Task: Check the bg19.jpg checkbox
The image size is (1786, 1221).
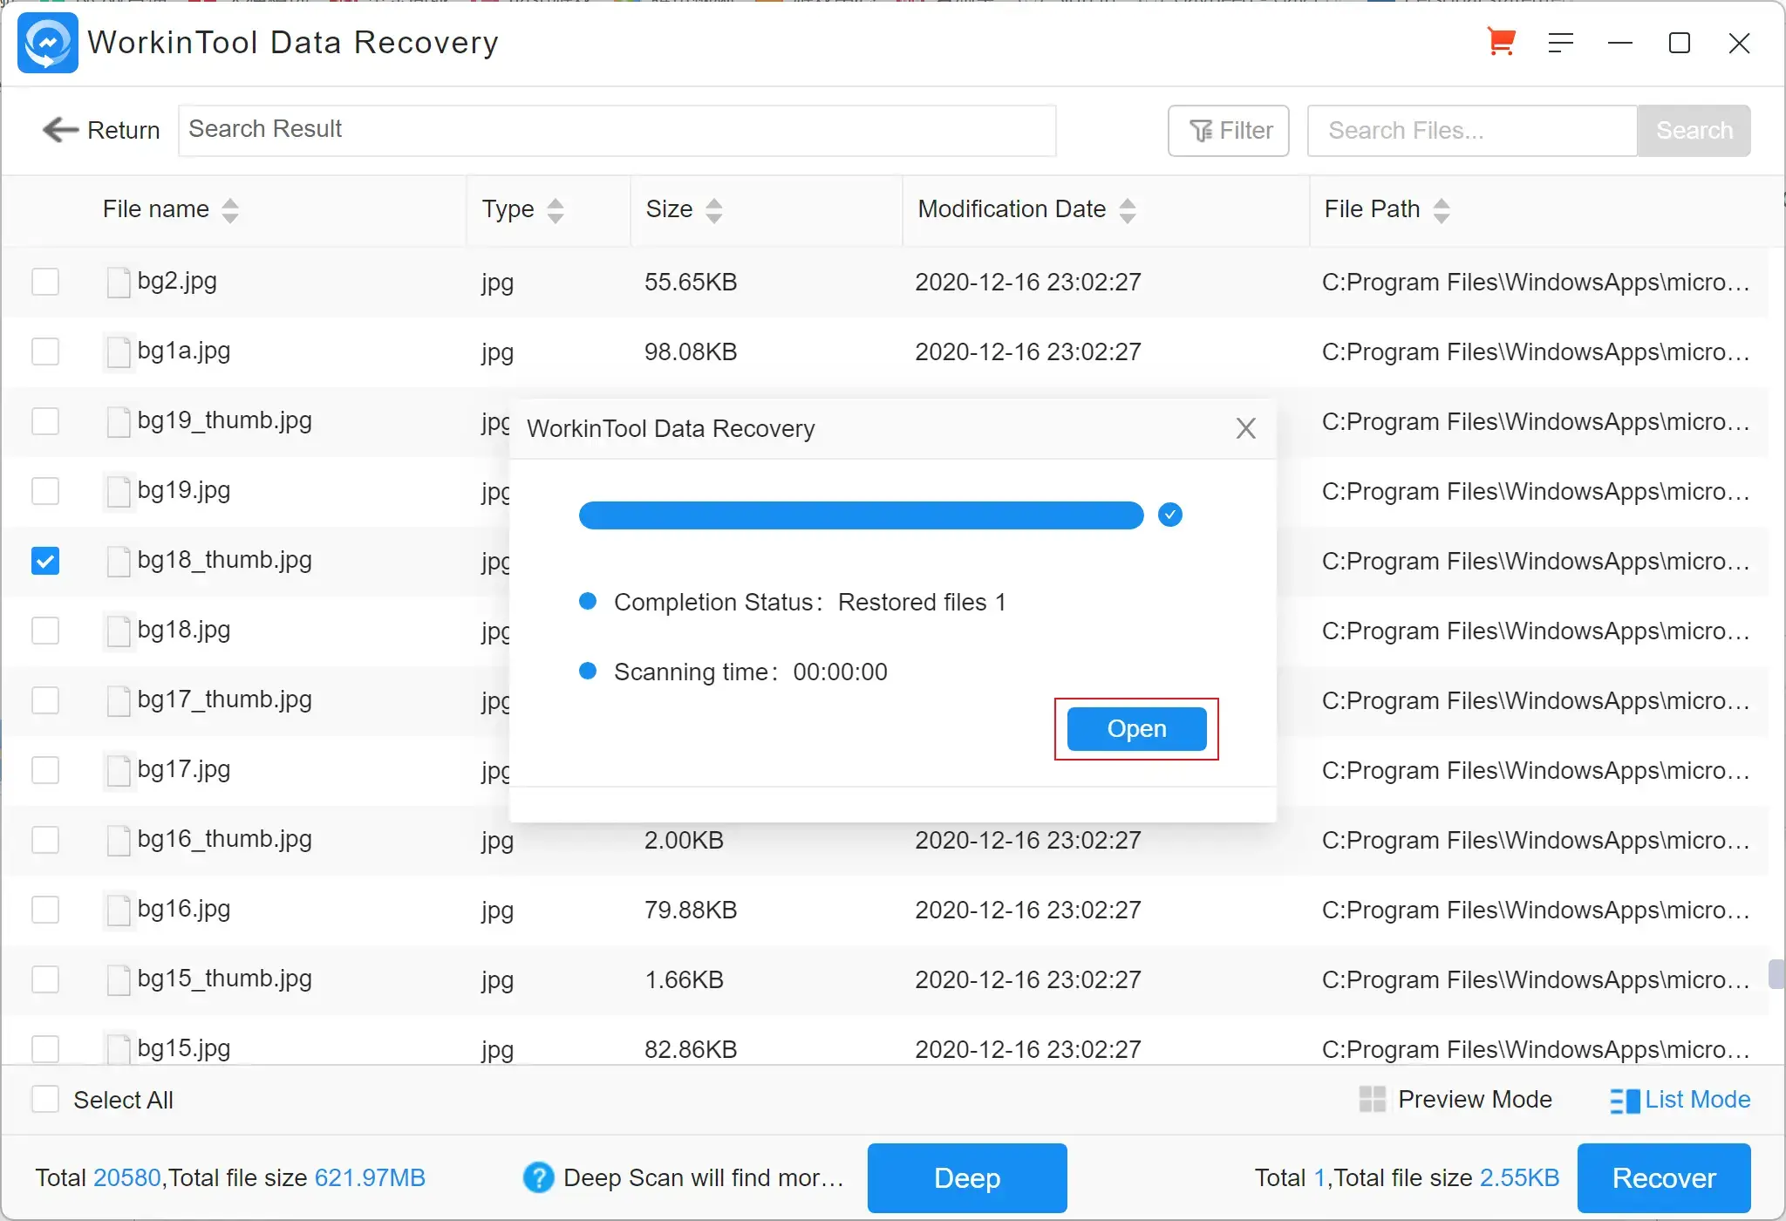Action: click(45, 491)
